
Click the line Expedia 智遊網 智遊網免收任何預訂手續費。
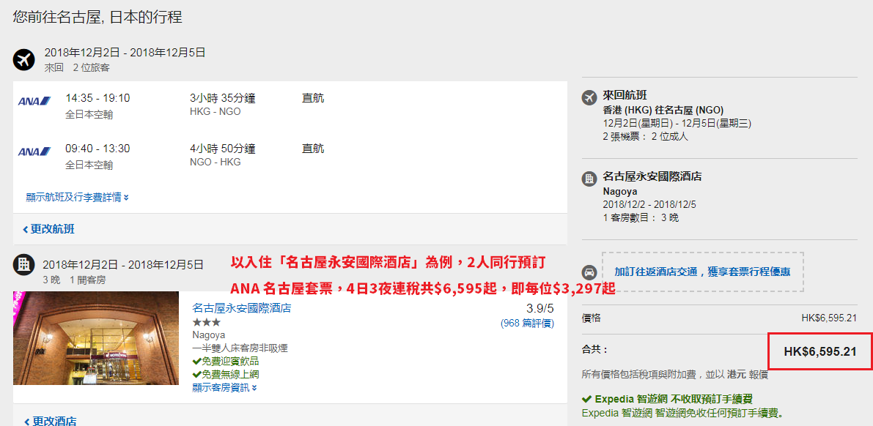tap(685, 414)
